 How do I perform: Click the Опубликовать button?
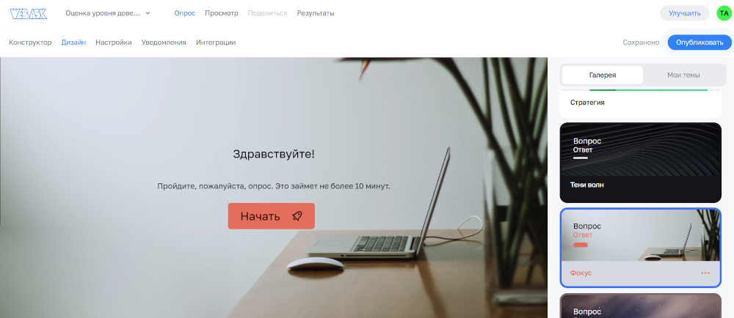click(x=700, y=42)
